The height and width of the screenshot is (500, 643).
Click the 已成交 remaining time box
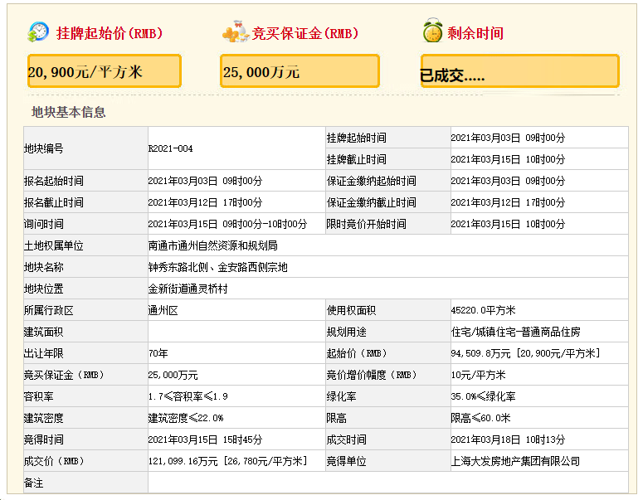[x=520, y=71]
